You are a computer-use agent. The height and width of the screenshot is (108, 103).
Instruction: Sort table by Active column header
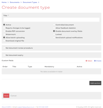point(79,67)
